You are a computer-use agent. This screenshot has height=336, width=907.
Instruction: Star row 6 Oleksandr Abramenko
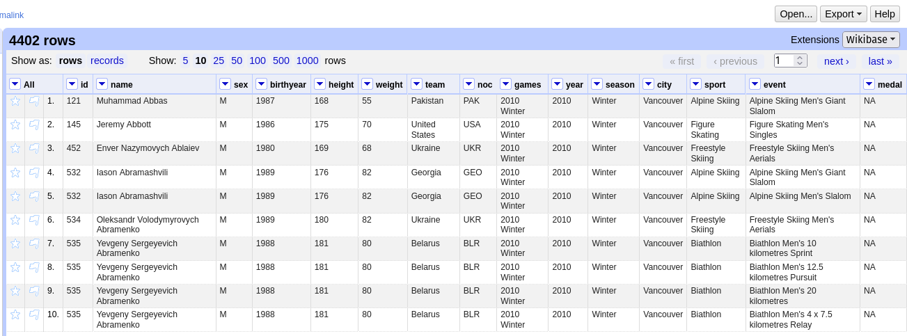(15, 221)
